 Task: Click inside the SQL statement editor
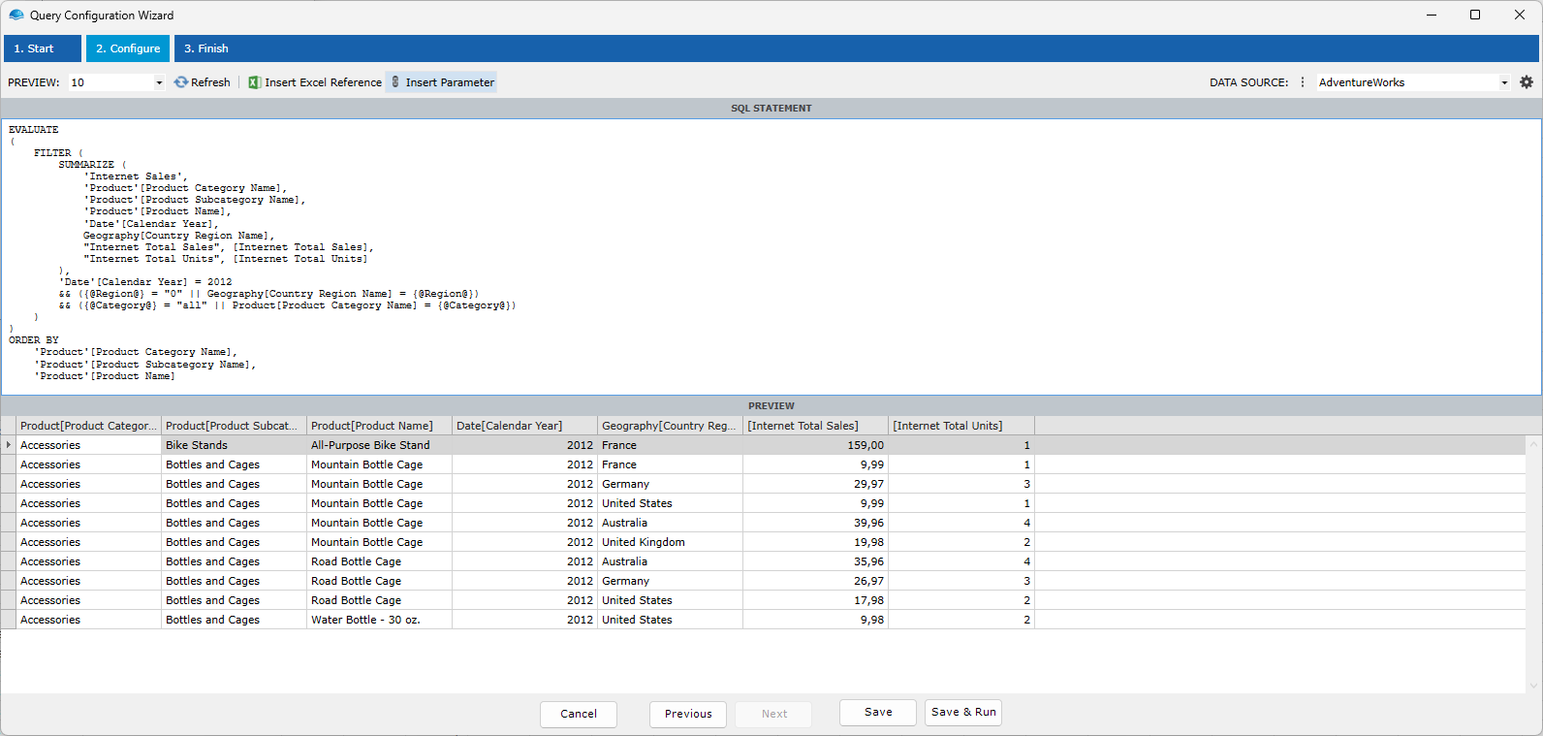click(x=771, y=256)
